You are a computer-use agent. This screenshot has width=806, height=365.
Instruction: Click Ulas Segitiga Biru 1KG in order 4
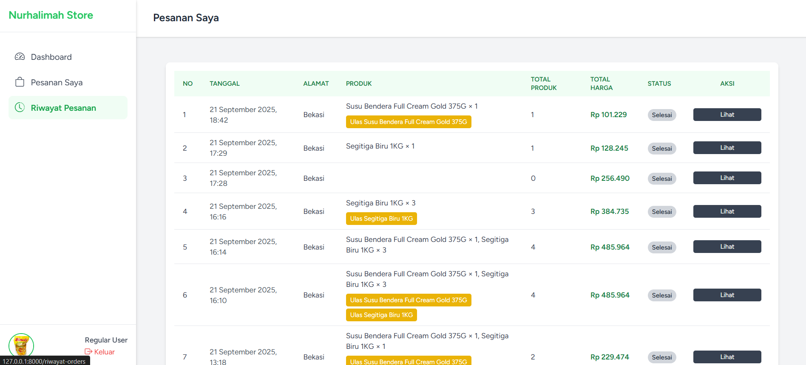pos(381,219)
